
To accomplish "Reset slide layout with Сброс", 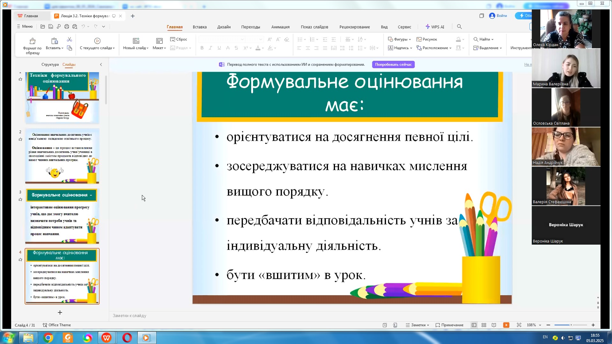I will (178, 39).
